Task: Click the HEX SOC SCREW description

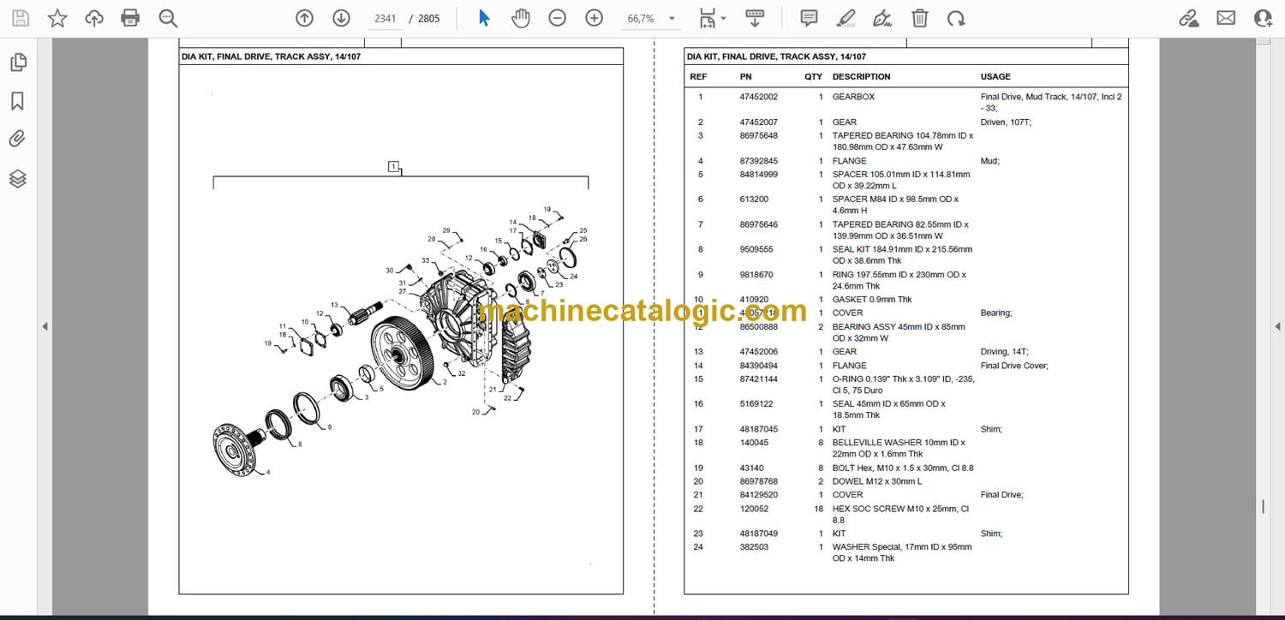Action: pyautogui.click(x=900, y=515)
